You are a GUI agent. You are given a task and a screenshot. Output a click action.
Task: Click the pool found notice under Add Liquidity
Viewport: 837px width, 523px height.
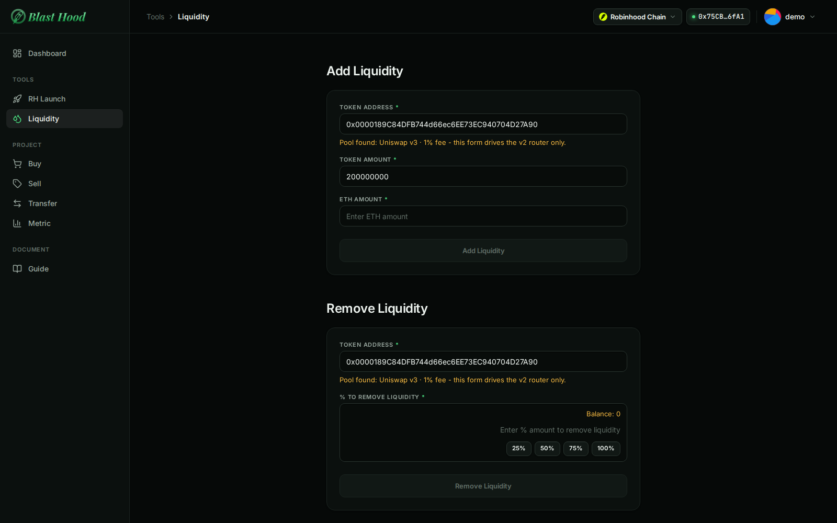453,142
